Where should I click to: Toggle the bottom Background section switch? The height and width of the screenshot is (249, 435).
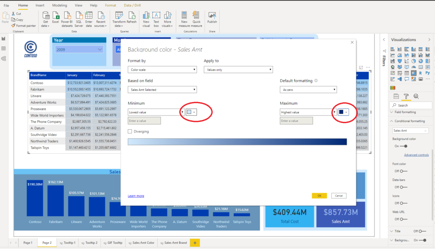pos(423,240)
